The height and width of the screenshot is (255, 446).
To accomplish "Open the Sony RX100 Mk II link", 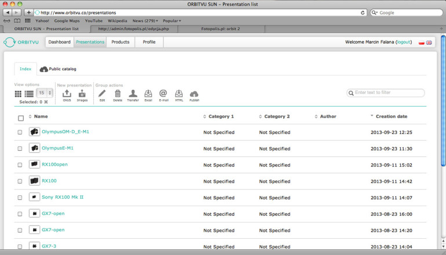I will 63,197.
